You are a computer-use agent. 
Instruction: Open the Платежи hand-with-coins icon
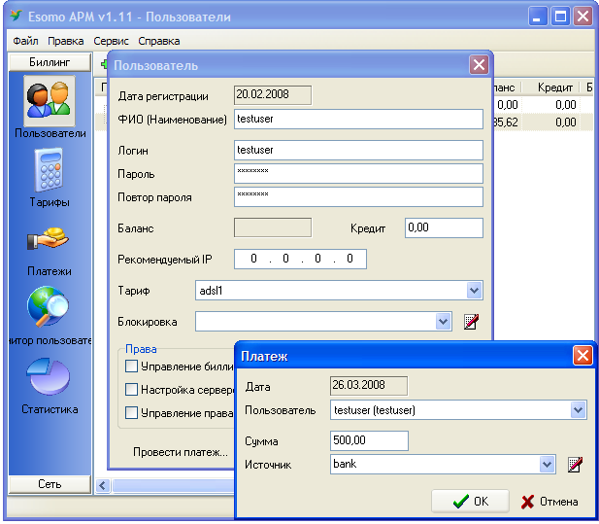(x=49, y=239)
